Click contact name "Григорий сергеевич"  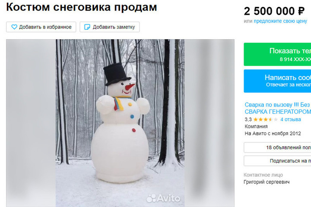[x=267, y=182]
